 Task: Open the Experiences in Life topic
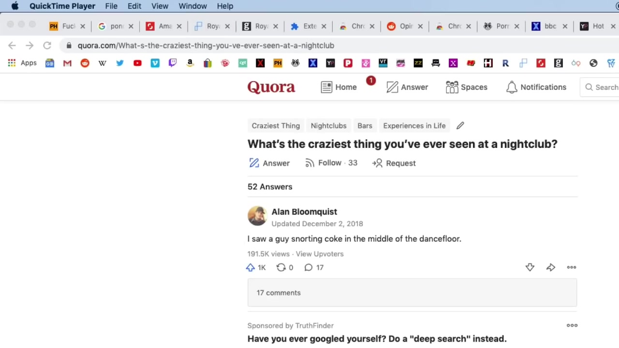pyautogui.click(x=414, y=126)
